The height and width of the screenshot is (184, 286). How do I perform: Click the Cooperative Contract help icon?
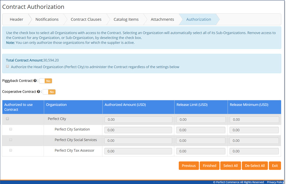point(38,92)
